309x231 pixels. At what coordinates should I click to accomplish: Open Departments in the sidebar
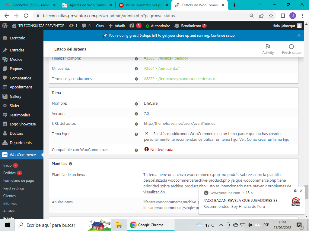coord(22,143)
